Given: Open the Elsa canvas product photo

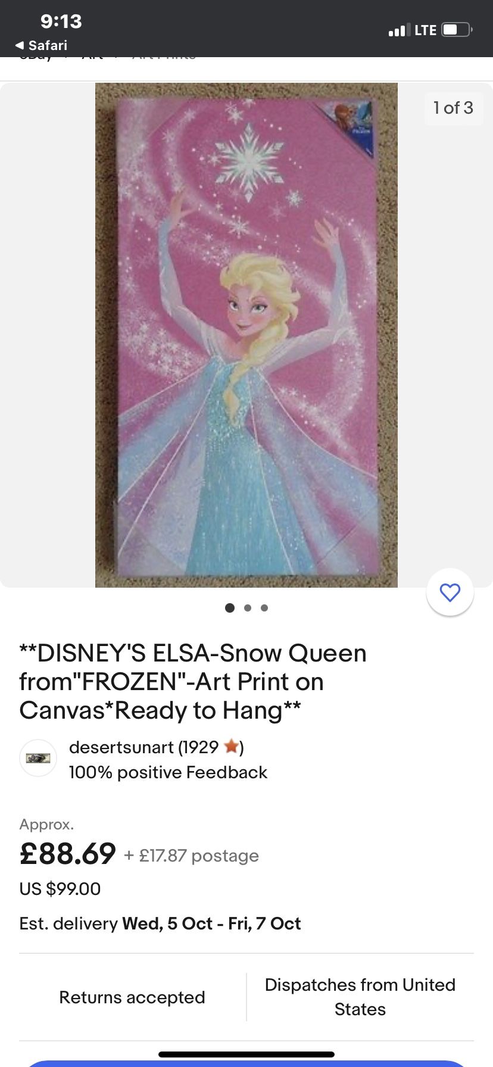Looking at the screenshot, I should (x=246, y=335).
